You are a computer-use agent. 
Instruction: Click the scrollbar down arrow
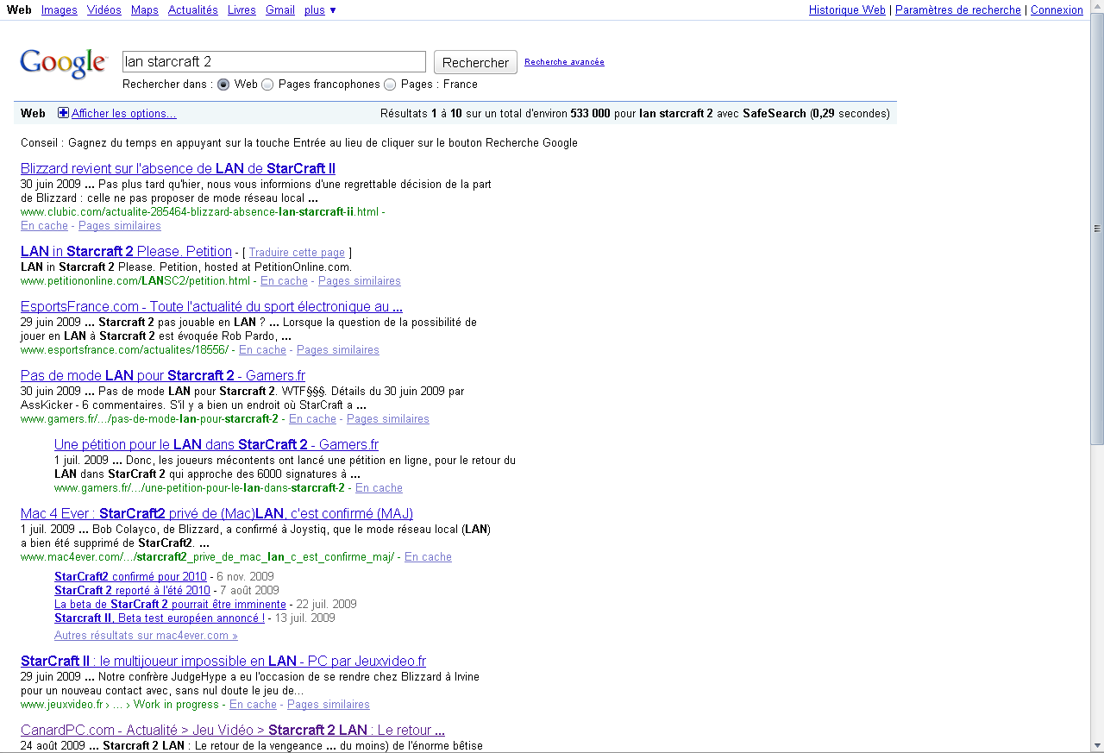1097,744
